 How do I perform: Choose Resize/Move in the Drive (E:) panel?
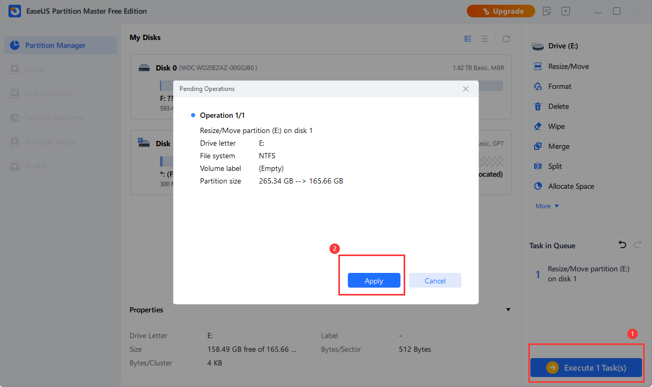coord(561,66)
